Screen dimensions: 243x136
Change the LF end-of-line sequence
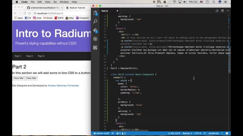coord(205,133)
